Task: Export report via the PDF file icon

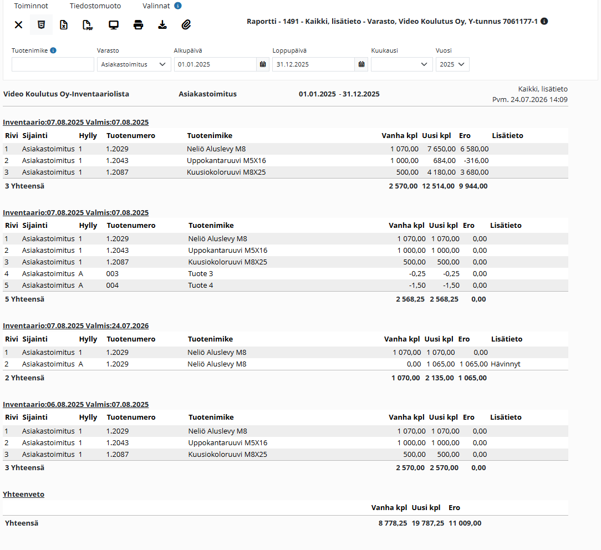Action: coord(88,25)
